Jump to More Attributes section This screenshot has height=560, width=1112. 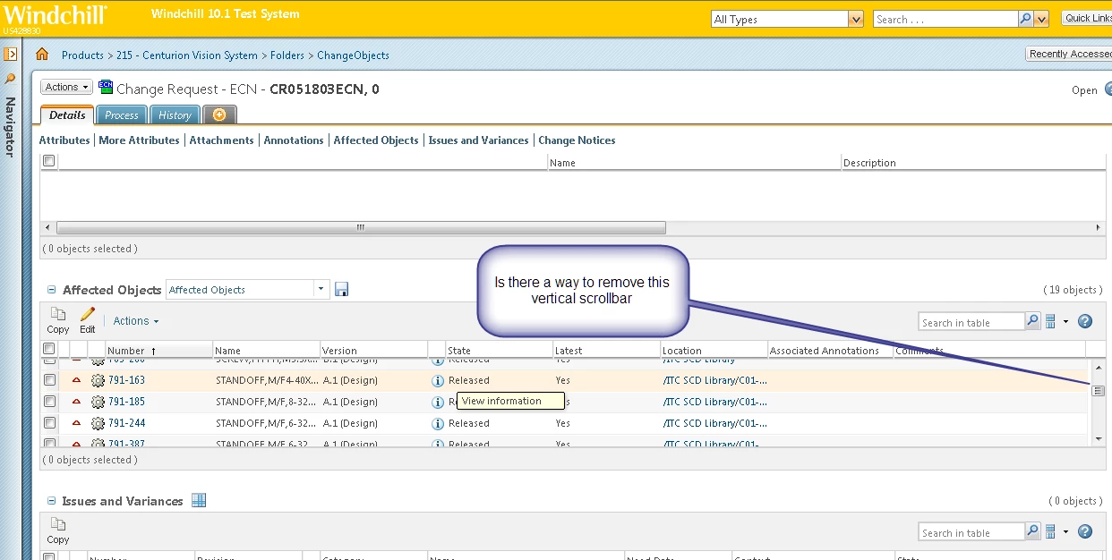(x=139, y=140)
